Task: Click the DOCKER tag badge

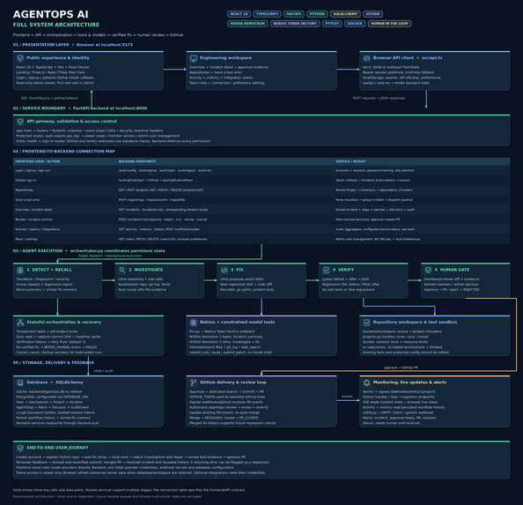Action: pyautogui.click(x=355, y=24)
